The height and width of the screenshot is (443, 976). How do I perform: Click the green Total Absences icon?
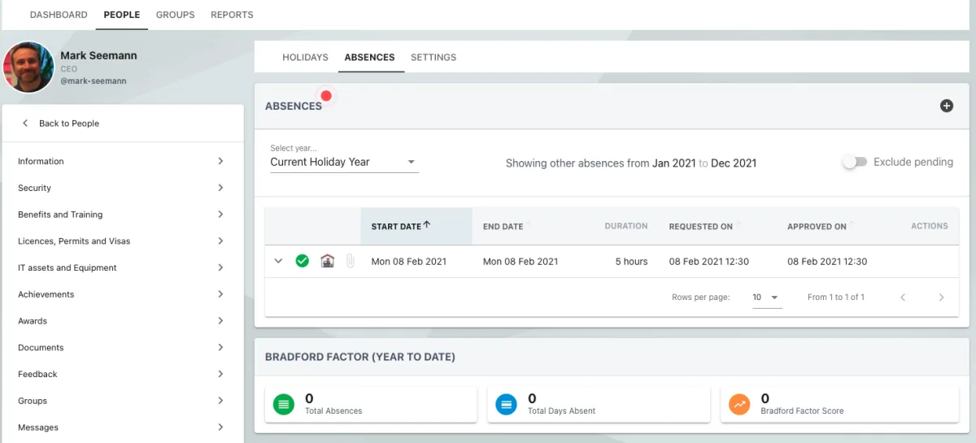point(283,404)
